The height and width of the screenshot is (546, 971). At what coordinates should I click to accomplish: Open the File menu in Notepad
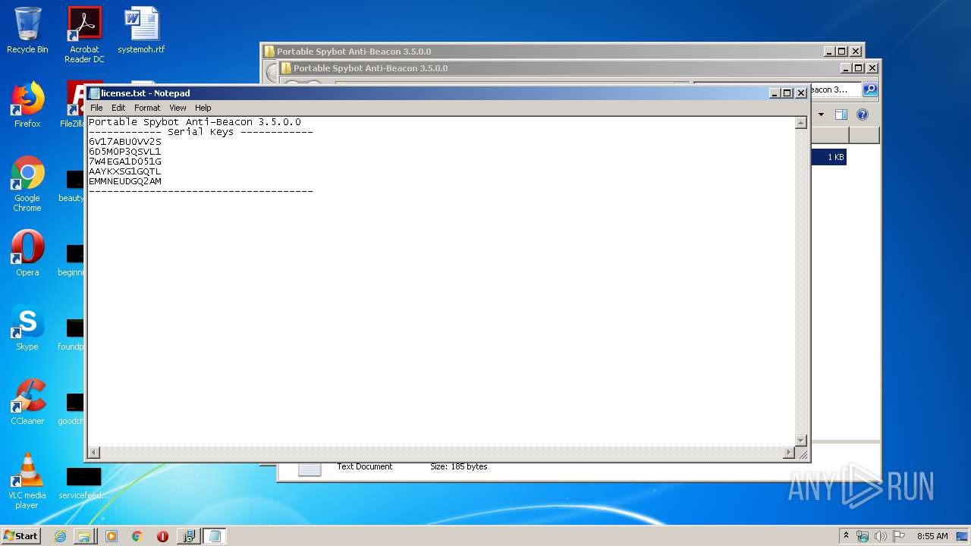tap(96, 108)
